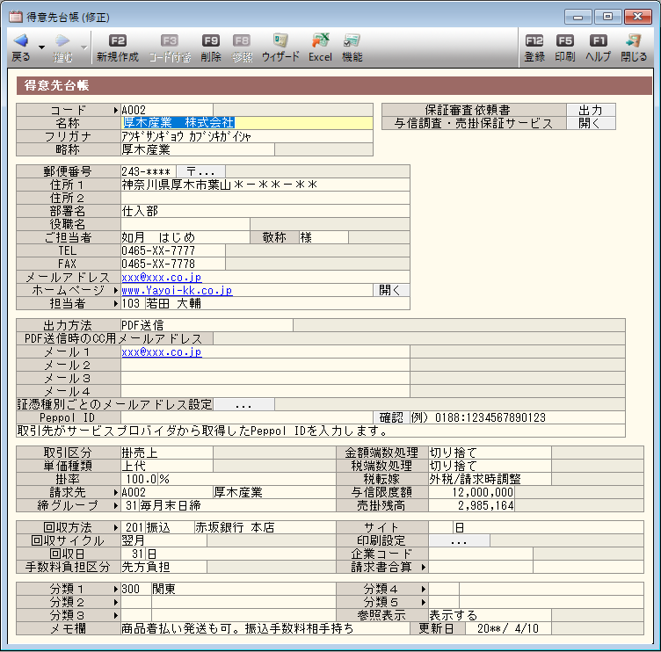Select the 単価種類 field 上代
The width and height of the screenshot is (661, 652).
[x=166, y=466]
